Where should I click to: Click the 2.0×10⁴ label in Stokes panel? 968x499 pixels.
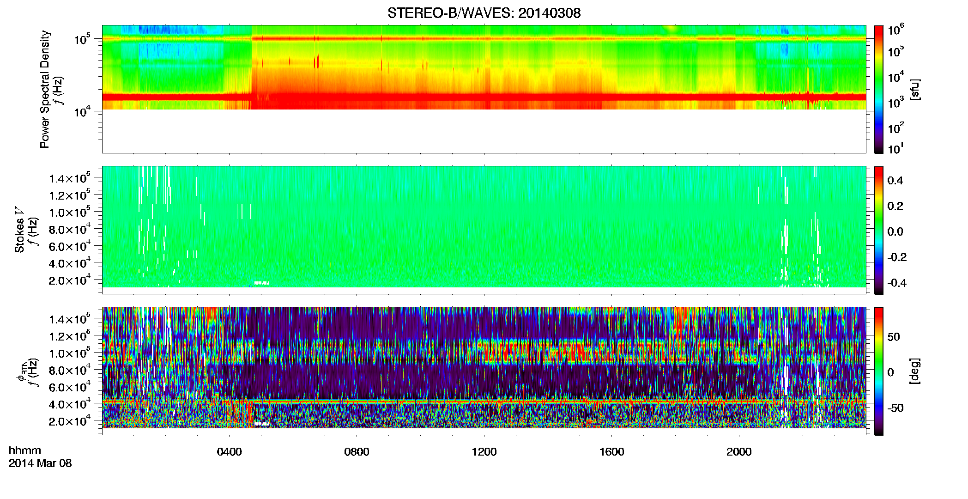point(69,280)
